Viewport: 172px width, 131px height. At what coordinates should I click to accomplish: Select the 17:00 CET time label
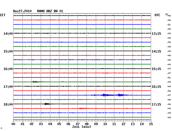tap(8, 87)
